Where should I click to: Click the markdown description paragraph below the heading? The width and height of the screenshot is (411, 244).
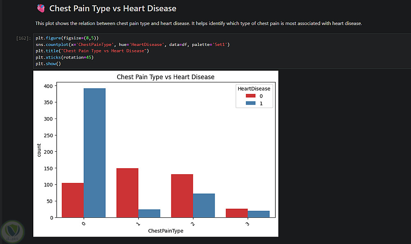[199, 23]
